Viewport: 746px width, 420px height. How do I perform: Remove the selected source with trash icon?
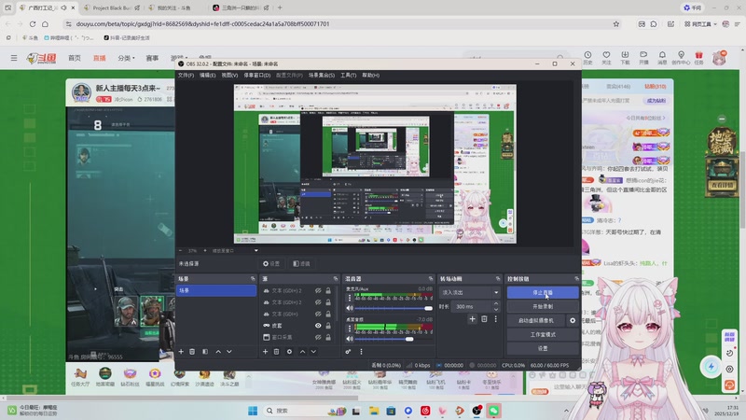click(276, 352)
